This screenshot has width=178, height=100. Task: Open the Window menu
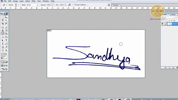[x=46, y=1]
